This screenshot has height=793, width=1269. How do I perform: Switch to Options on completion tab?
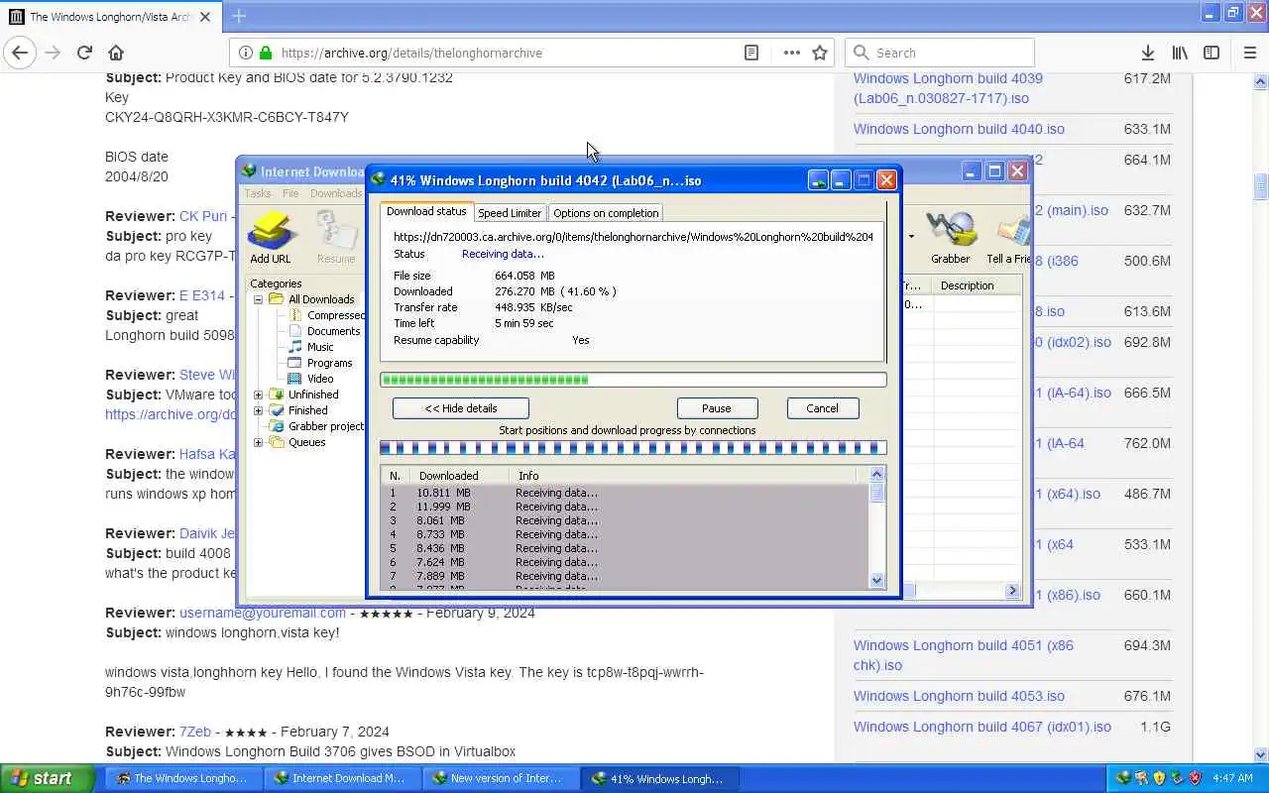(x=606, y=213)
